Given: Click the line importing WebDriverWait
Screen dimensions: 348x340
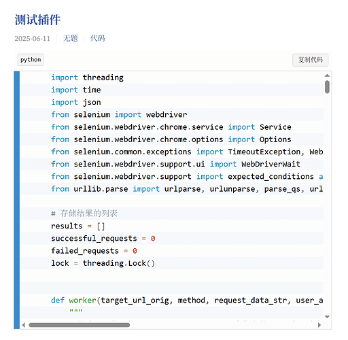Looking at the screenshot, I should pyautogui.click(x=175, y=164).
